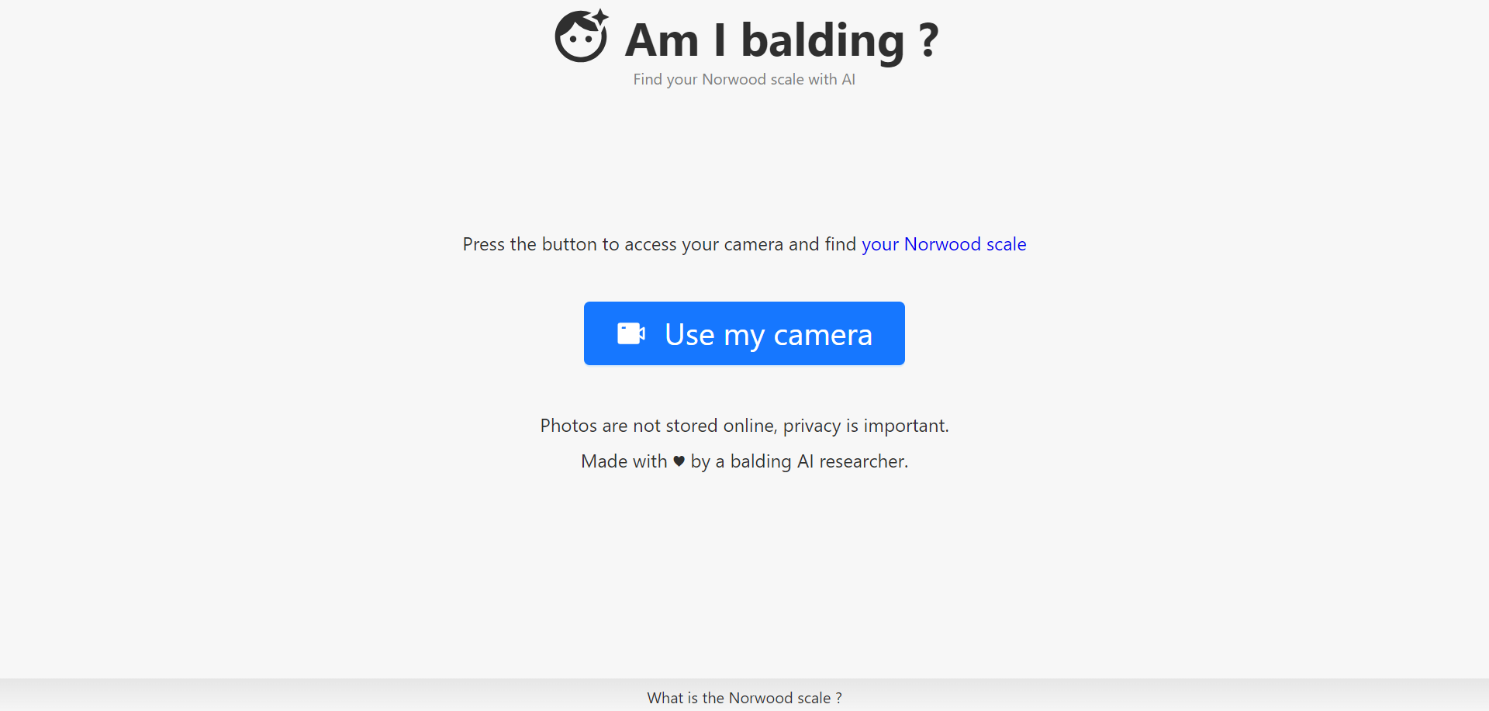This screenshot has width=1489, height=711.
Task: Click the question mark in the bottom bar
Action: tap(838, 698)
